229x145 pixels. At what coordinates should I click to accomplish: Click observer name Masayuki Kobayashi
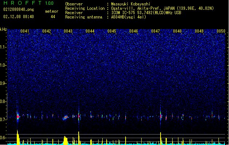pyautogui.click(x=131, y=4)
